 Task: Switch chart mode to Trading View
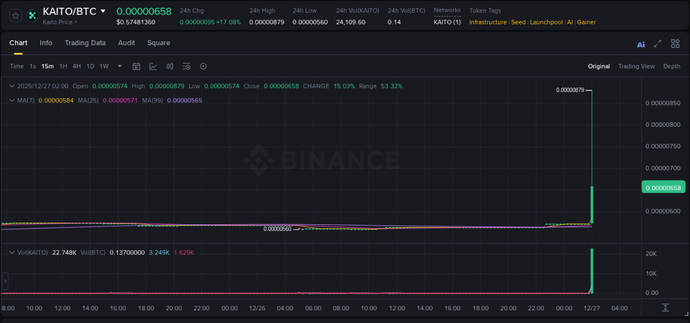(636, 66)
